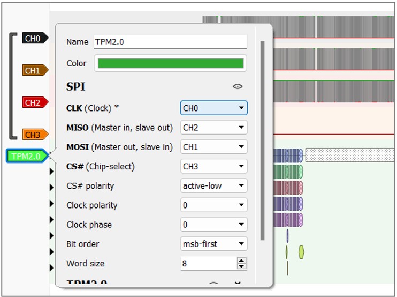Click the yellow-green hexagon annotation
This screenshot has height=297, width=397.
[x=301, y=252]
